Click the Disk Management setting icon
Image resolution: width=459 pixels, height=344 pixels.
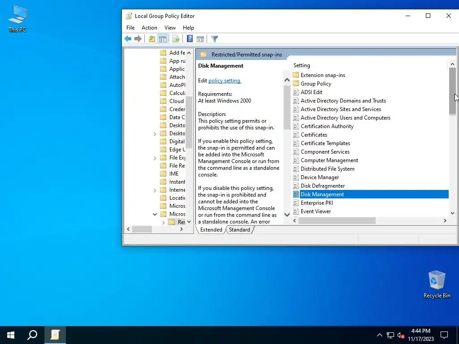coord(296,194)
